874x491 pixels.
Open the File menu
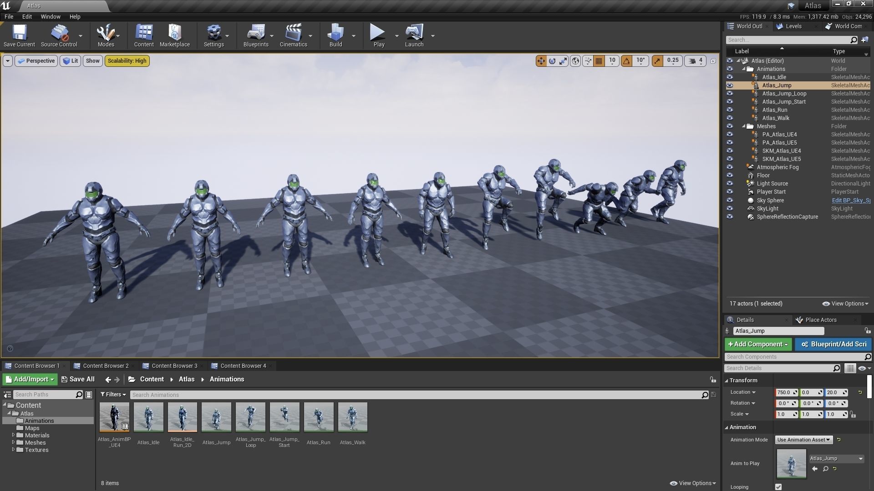(9, 16)
